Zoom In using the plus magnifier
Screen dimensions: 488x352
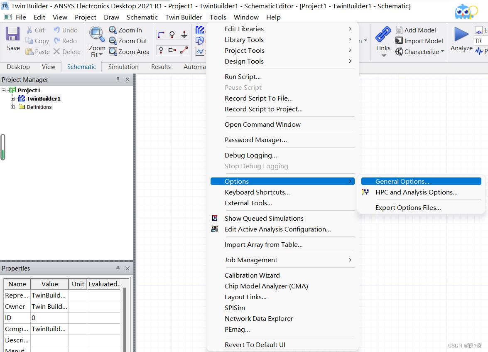pos(113,30)
